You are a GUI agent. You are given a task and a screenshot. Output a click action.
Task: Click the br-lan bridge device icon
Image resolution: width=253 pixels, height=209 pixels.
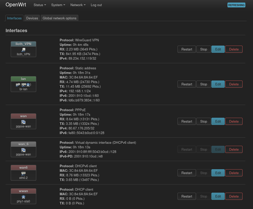pos(23,85)
